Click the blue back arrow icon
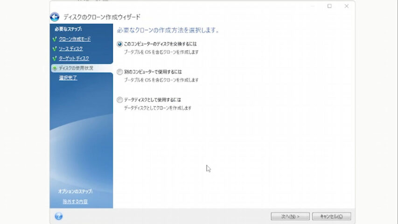 click(55, 17)
